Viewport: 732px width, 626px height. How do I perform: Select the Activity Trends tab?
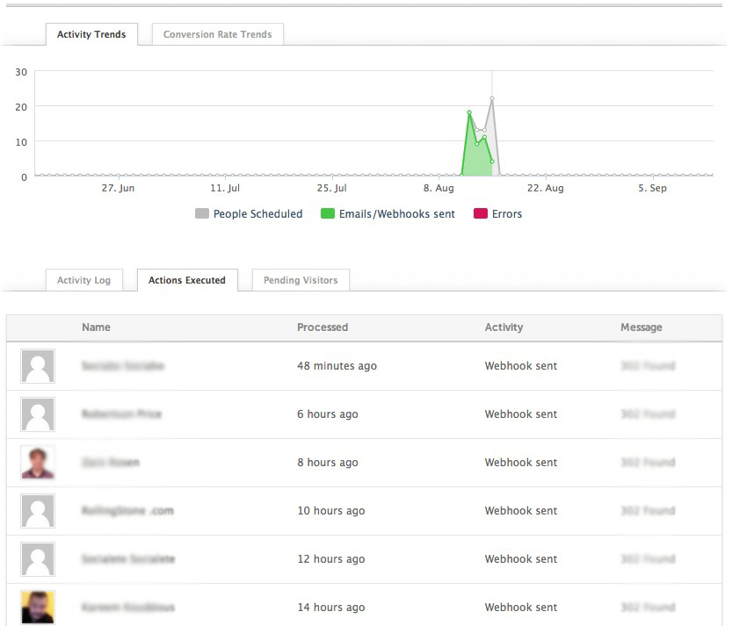click(x=91, y=35)
